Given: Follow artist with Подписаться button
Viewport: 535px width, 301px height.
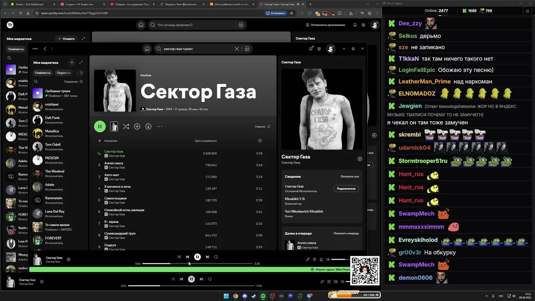Looking at the screenshot, I should click(x=346, y=189).
